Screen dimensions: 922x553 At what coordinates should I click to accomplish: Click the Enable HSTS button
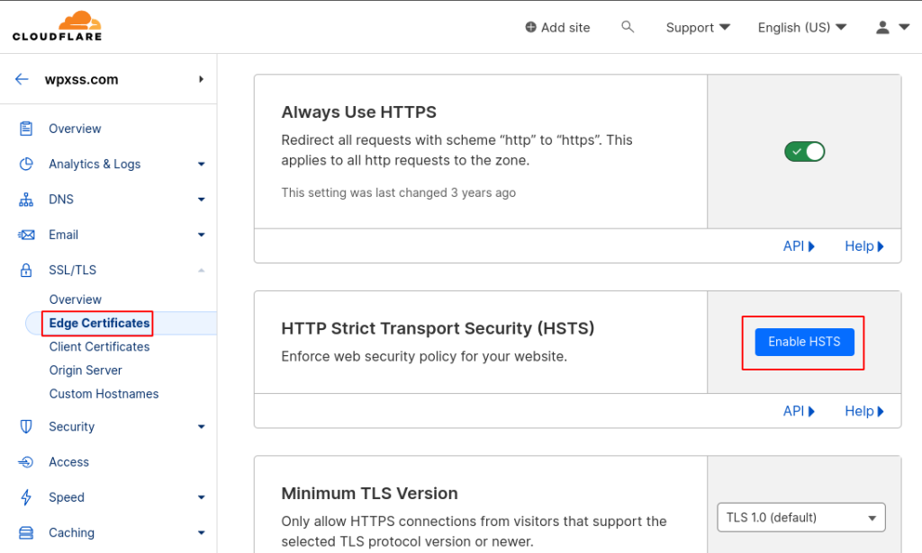(x=804, y=342)
